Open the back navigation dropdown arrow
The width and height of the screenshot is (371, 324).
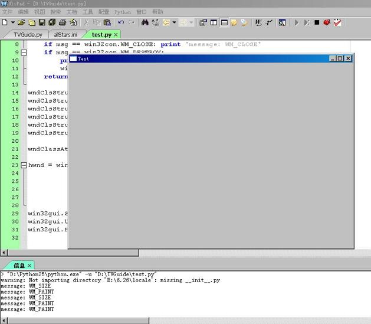tap(175, 22)
